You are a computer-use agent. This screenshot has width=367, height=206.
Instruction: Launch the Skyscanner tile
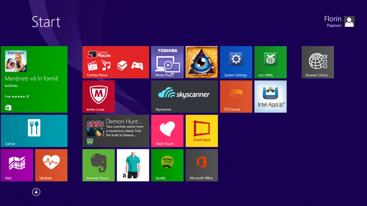coord(185,96)
